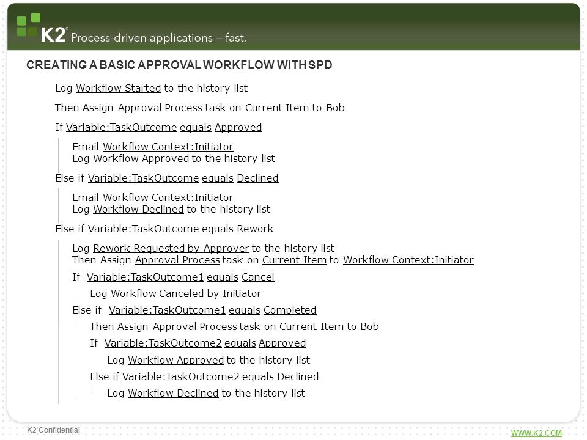Select the Bob link in the first Assign line
Viewport: 587px width, 440px height.
click(x=335, y=108)
